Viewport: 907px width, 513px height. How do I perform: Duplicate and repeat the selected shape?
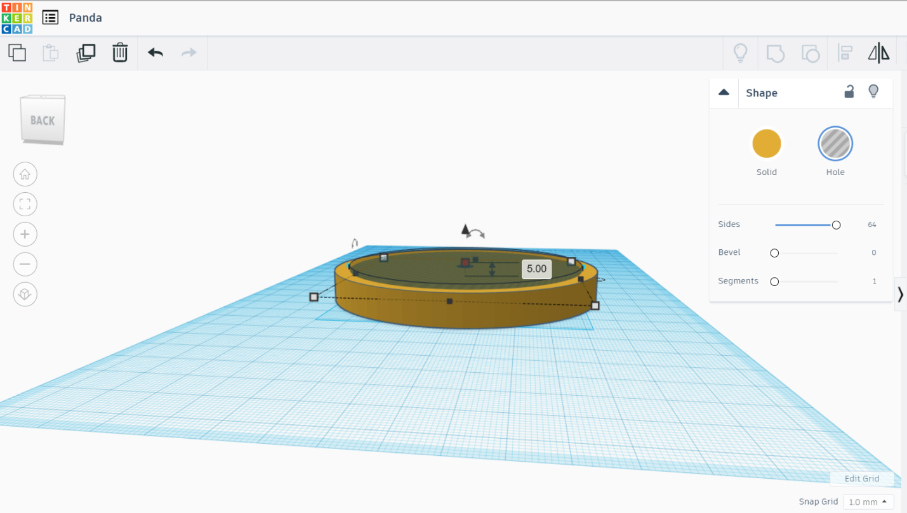pyautogui.click(x=86, y=53)
